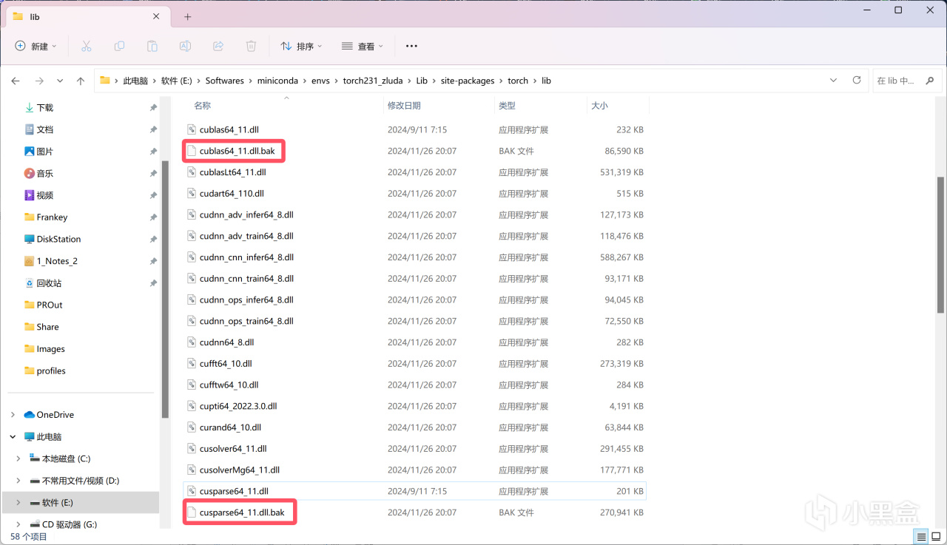This screenshot has height=545, width=947.
Task: Click the Rename icon in toolbar
Action: click(x=185, y=46)
